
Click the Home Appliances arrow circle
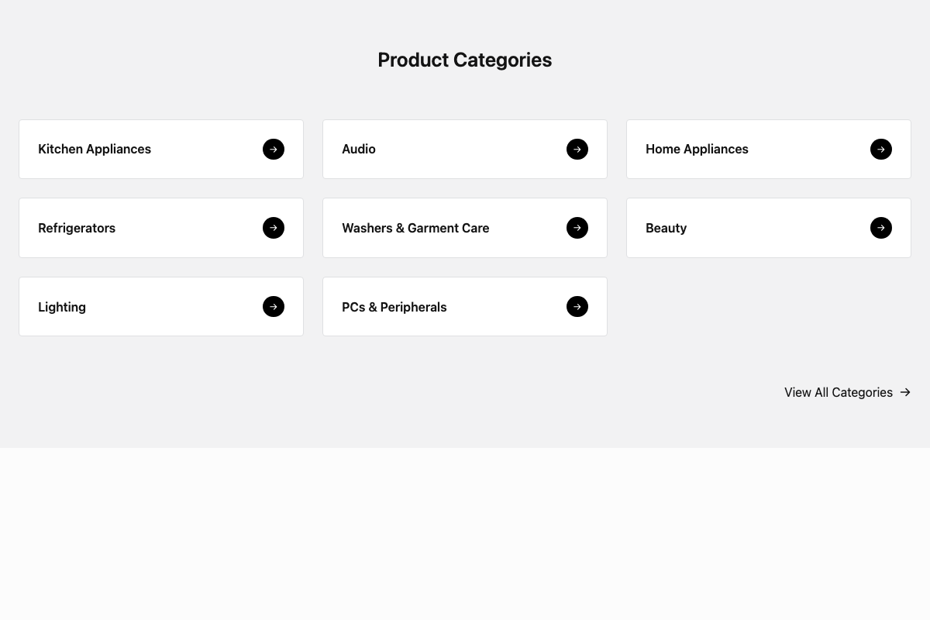click(881, 149)
